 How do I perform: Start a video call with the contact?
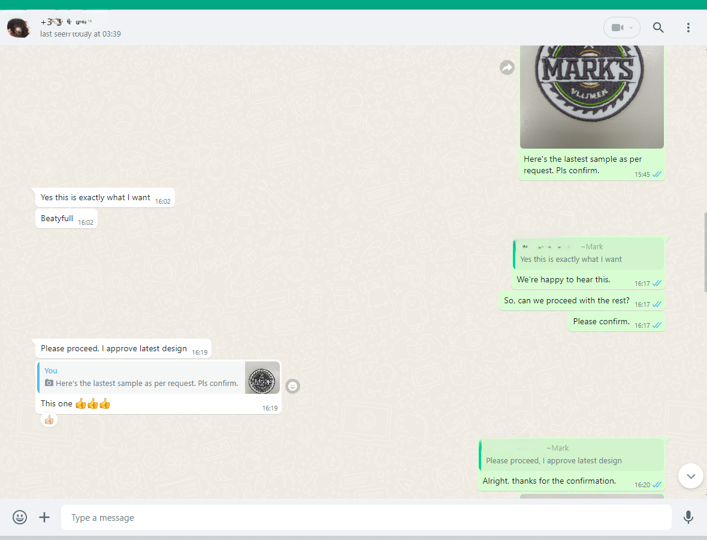[617, 28]
